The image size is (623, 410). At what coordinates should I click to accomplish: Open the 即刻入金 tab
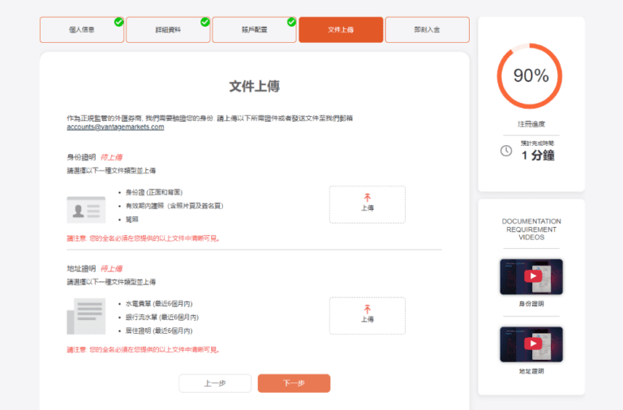427,30
